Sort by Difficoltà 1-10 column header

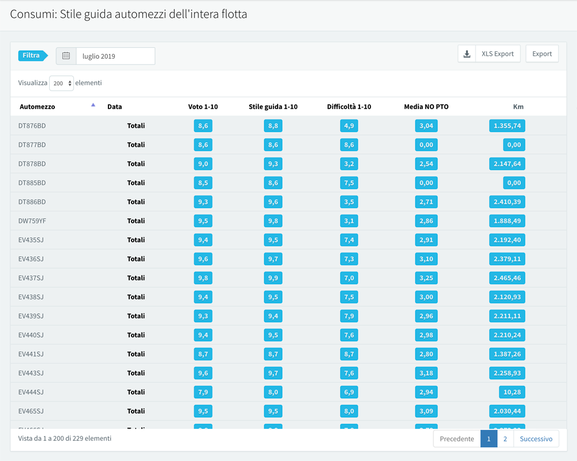(x=349, y=107)
